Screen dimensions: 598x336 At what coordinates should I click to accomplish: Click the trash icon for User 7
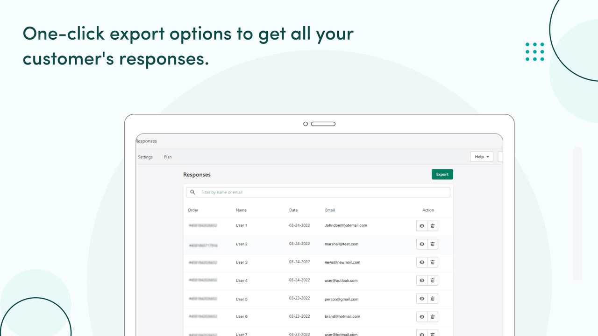click(433, 333)
